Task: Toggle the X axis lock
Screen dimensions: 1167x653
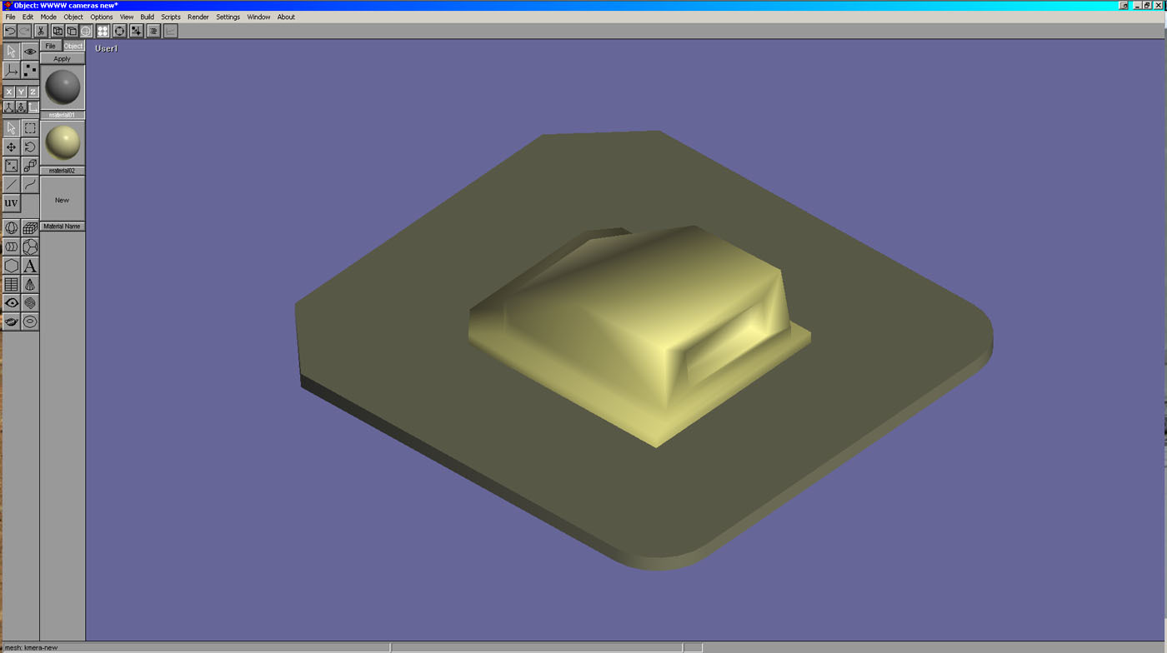Action: coord(9,92)
